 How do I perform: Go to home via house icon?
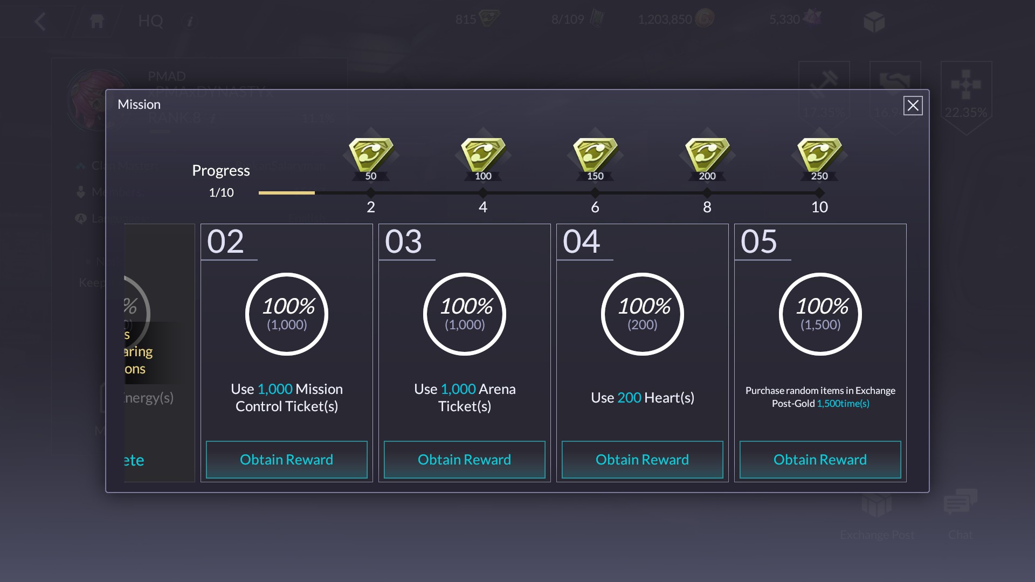(x=97, y=21)
